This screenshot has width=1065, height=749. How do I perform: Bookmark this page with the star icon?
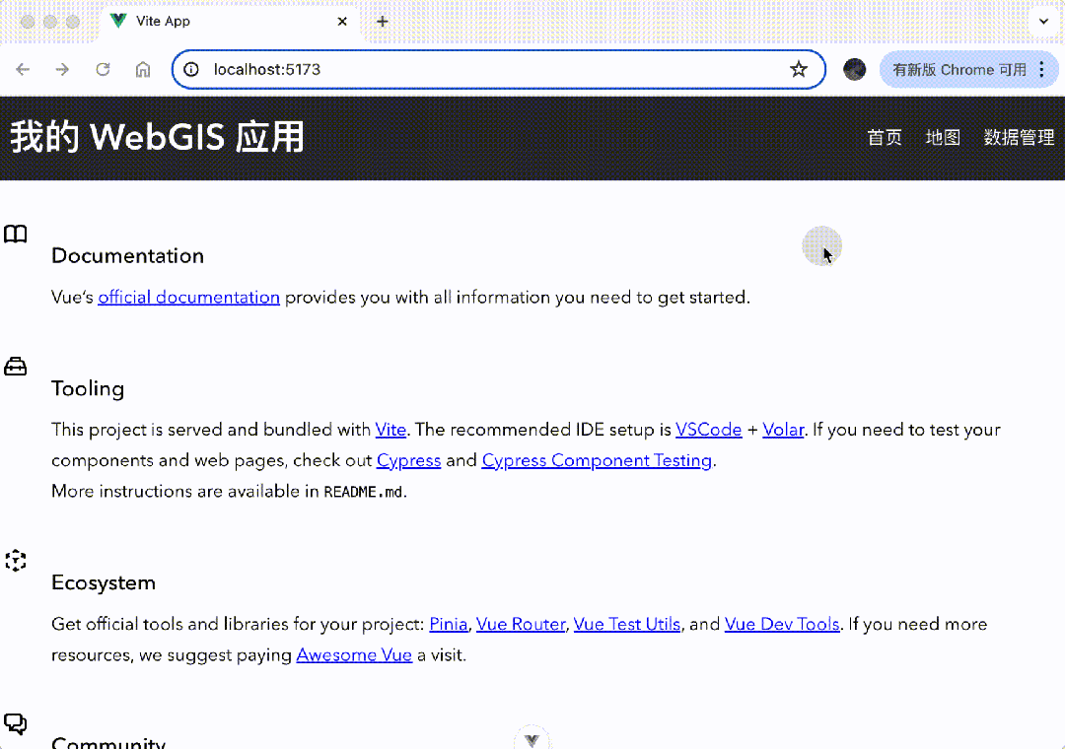pyautogui.click(x=799, y=69)
